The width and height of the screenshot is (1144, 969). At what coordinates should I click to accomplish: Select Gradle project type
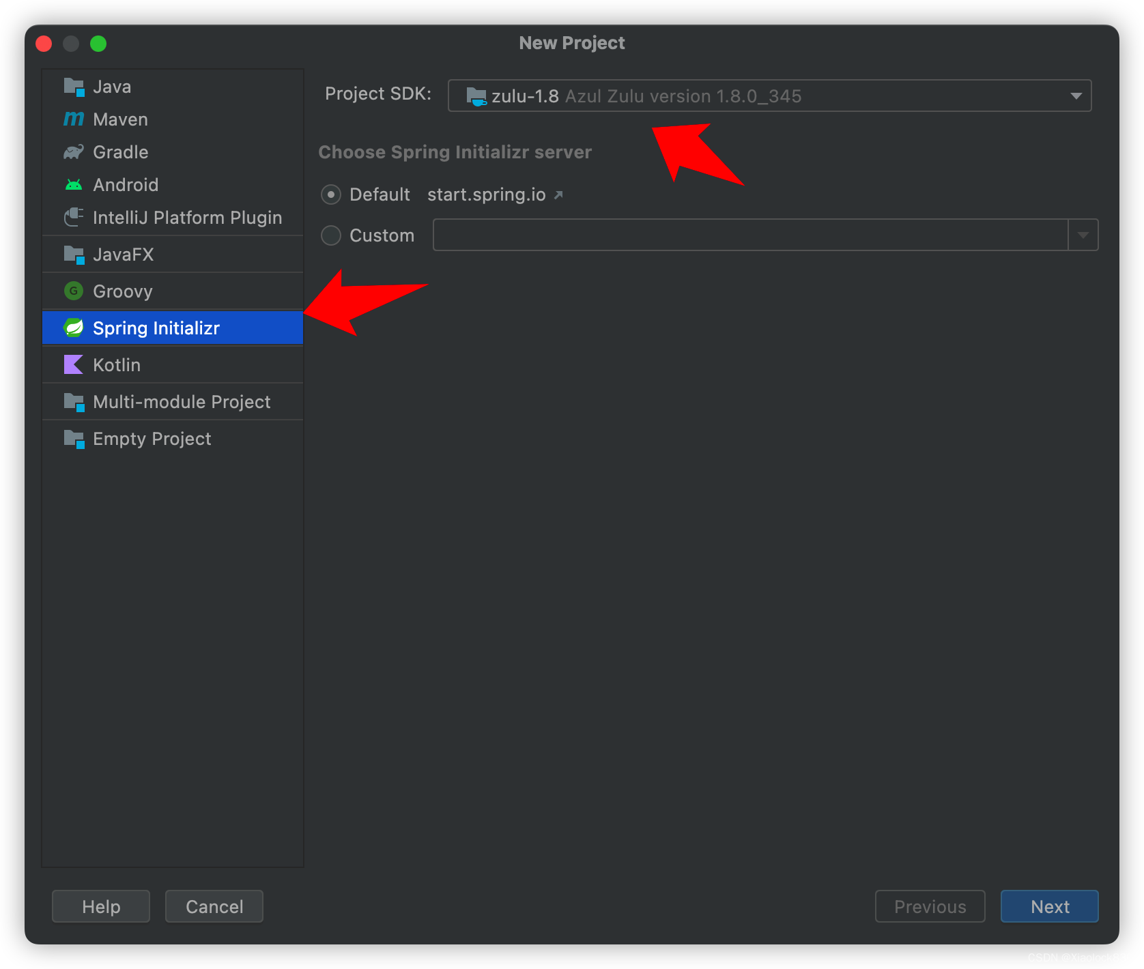pos(173,152)
